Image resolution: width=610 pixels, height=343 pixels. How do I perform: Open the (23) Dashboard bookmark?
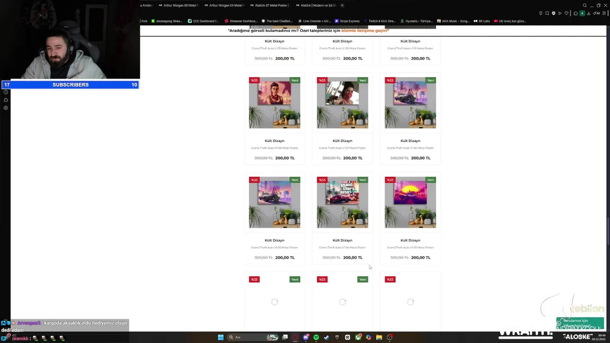[x=203, y=21]
